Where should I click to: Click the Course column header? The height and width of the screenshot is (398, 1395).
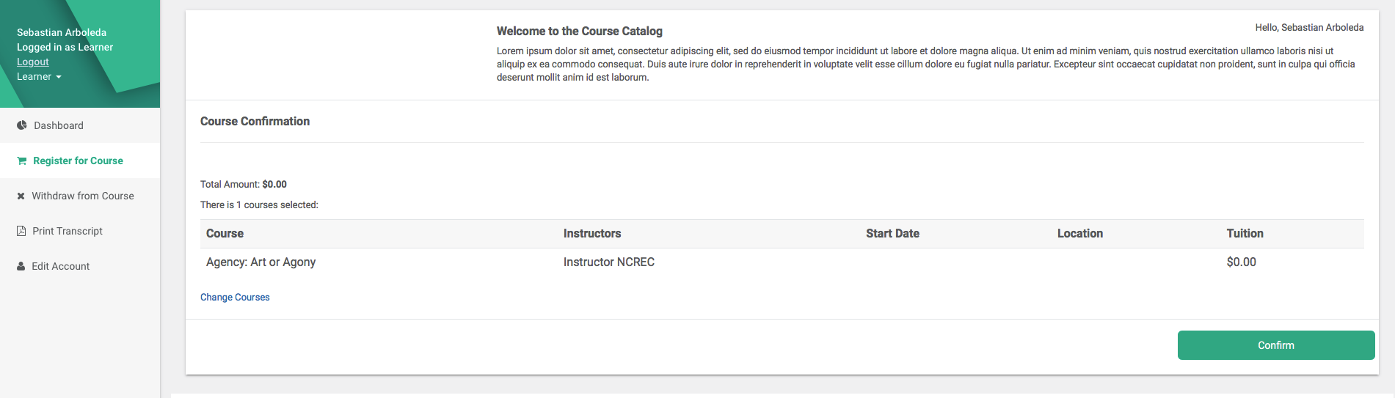tap(225, 233)
